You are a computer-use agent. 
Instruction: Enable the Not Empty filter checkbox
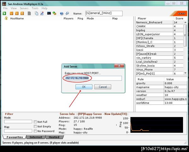click(x=35, y=126)
